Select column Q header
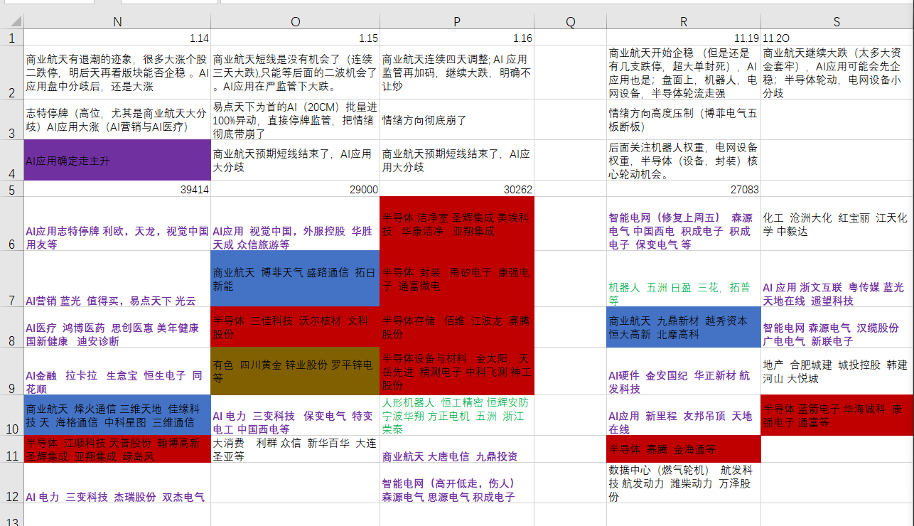The image size is (914, 526). [570, 22]
